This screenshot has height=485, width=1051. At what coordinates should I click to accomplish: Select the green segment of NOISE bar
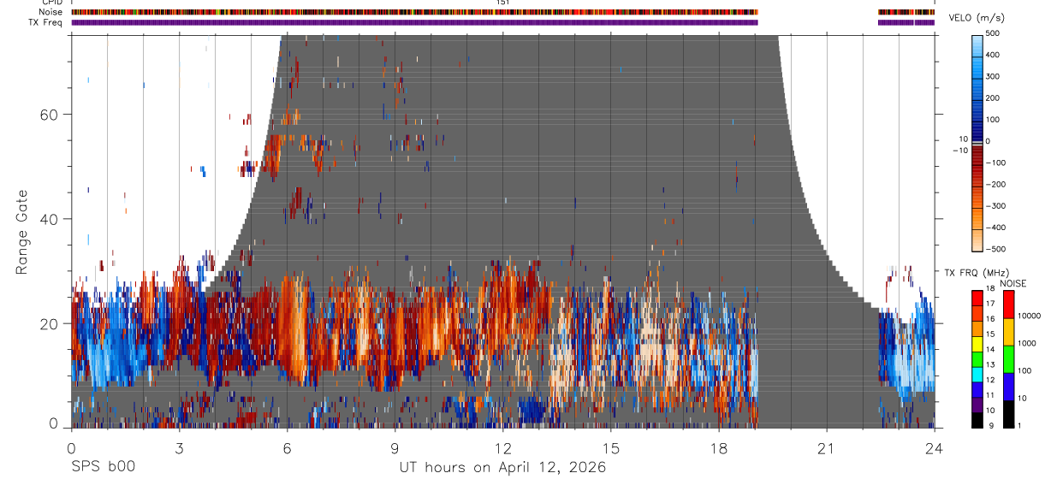1008,358
